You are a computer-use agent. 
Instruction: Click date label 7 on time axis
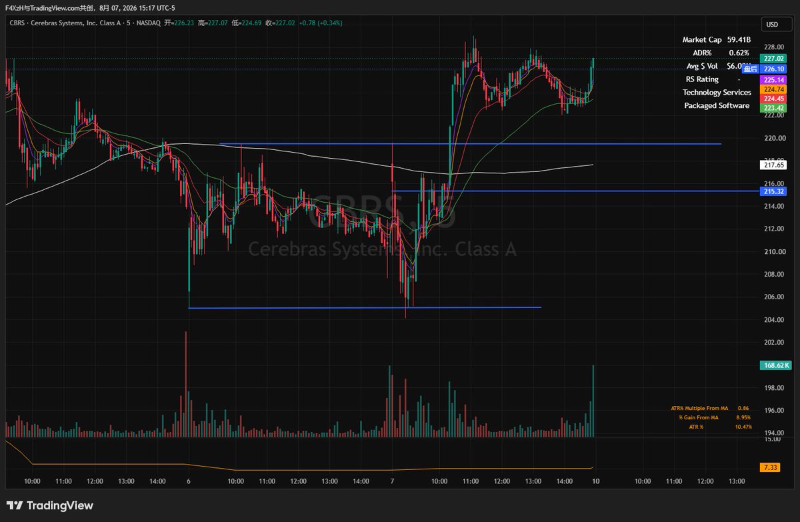(x=392, y=481)
